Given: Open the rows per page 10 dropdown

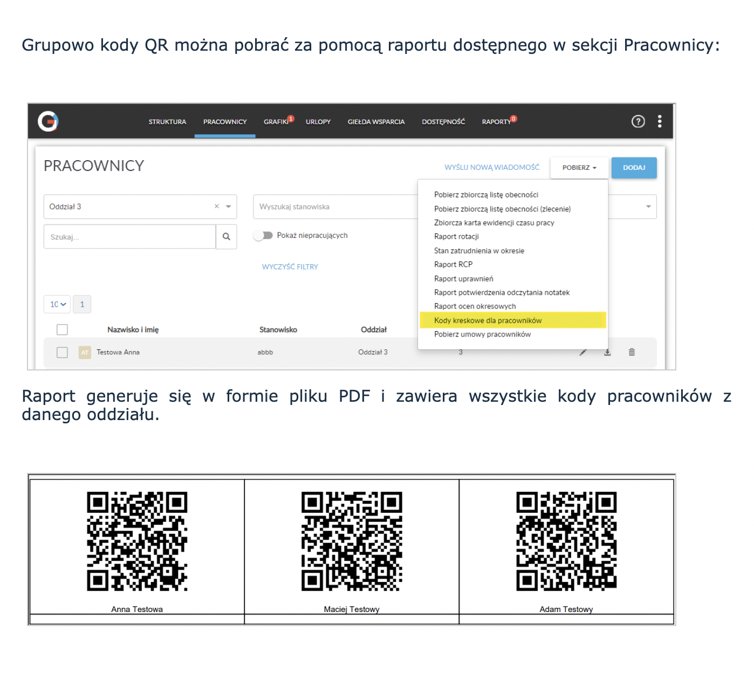Looking at the screenshot, I should click(x=57, y=304).
